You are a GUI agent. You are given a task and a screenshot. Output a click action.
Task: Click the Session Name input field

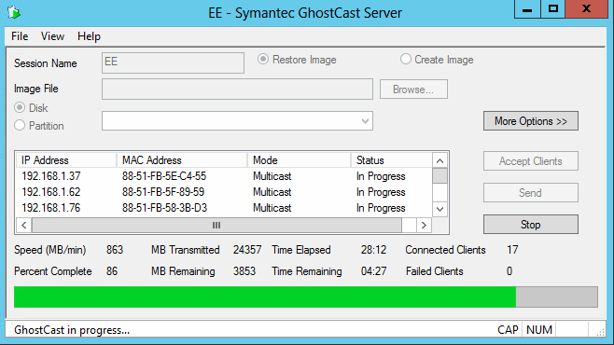coord(173,63)
